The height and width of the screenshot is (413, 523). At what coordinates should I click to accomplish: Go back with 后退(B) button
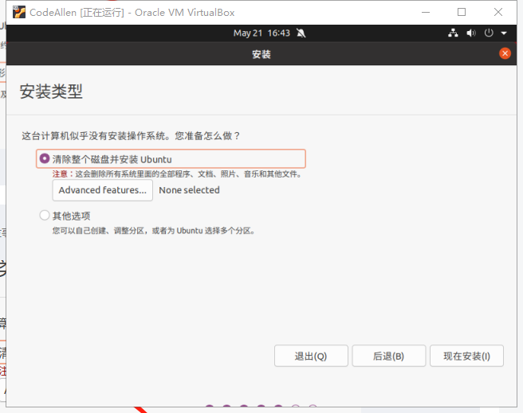(388, 356)
